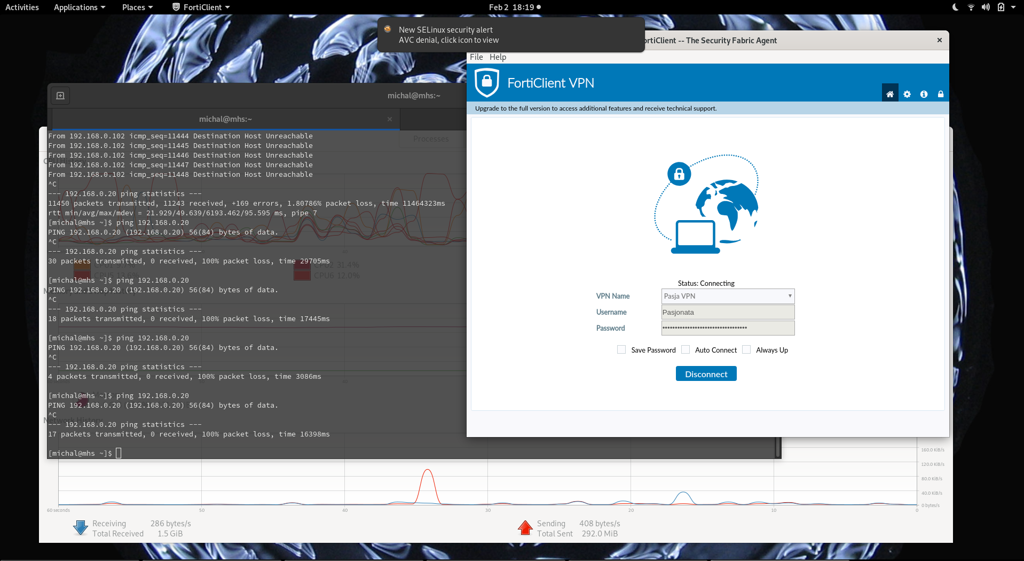Click the Username field containing Pasjonata

[728, 312]
